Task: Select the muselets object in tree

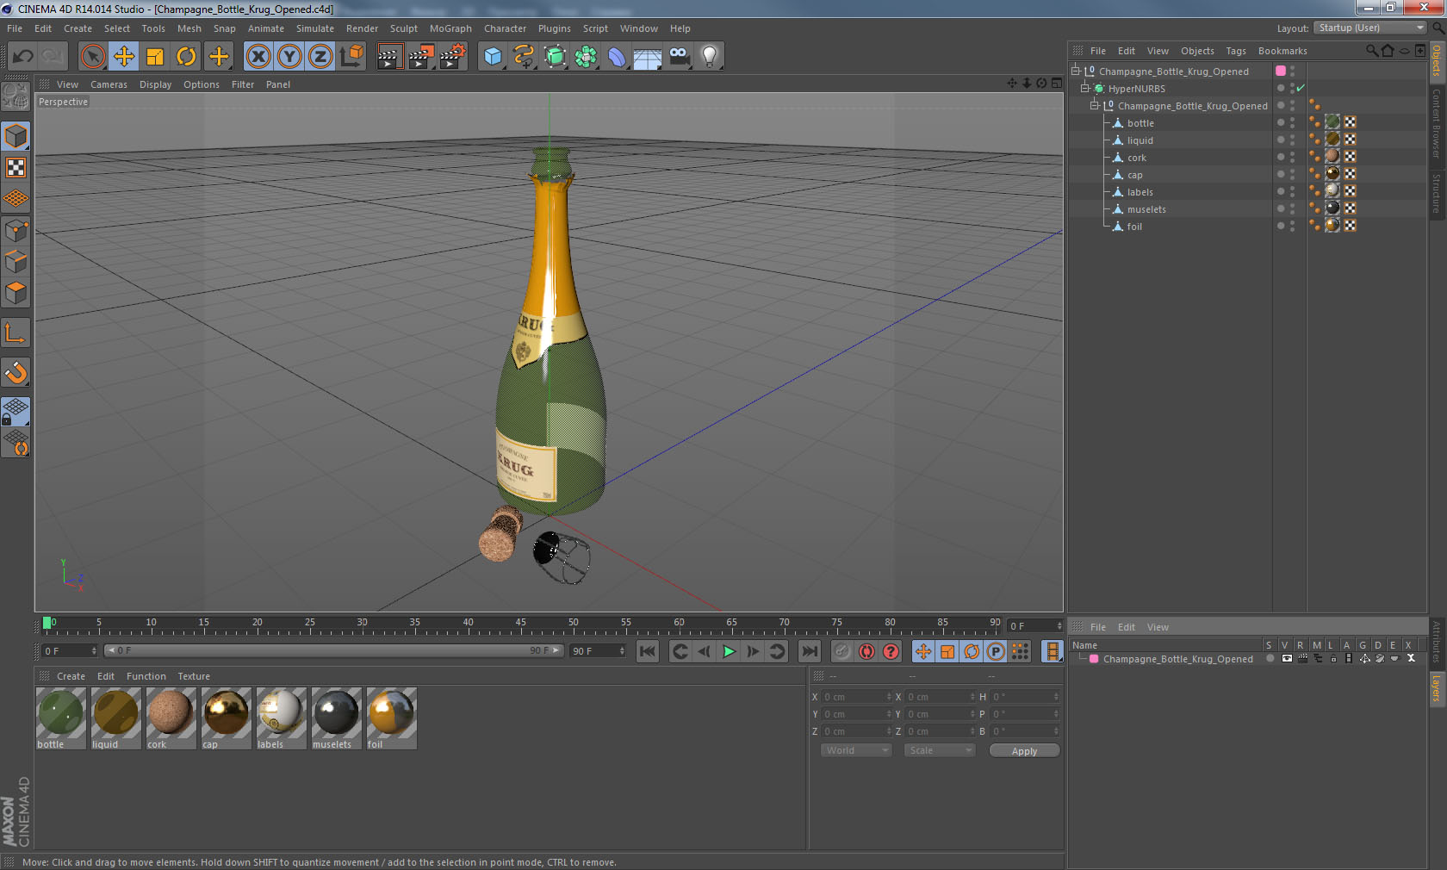Action: [x=1146, y=209]
